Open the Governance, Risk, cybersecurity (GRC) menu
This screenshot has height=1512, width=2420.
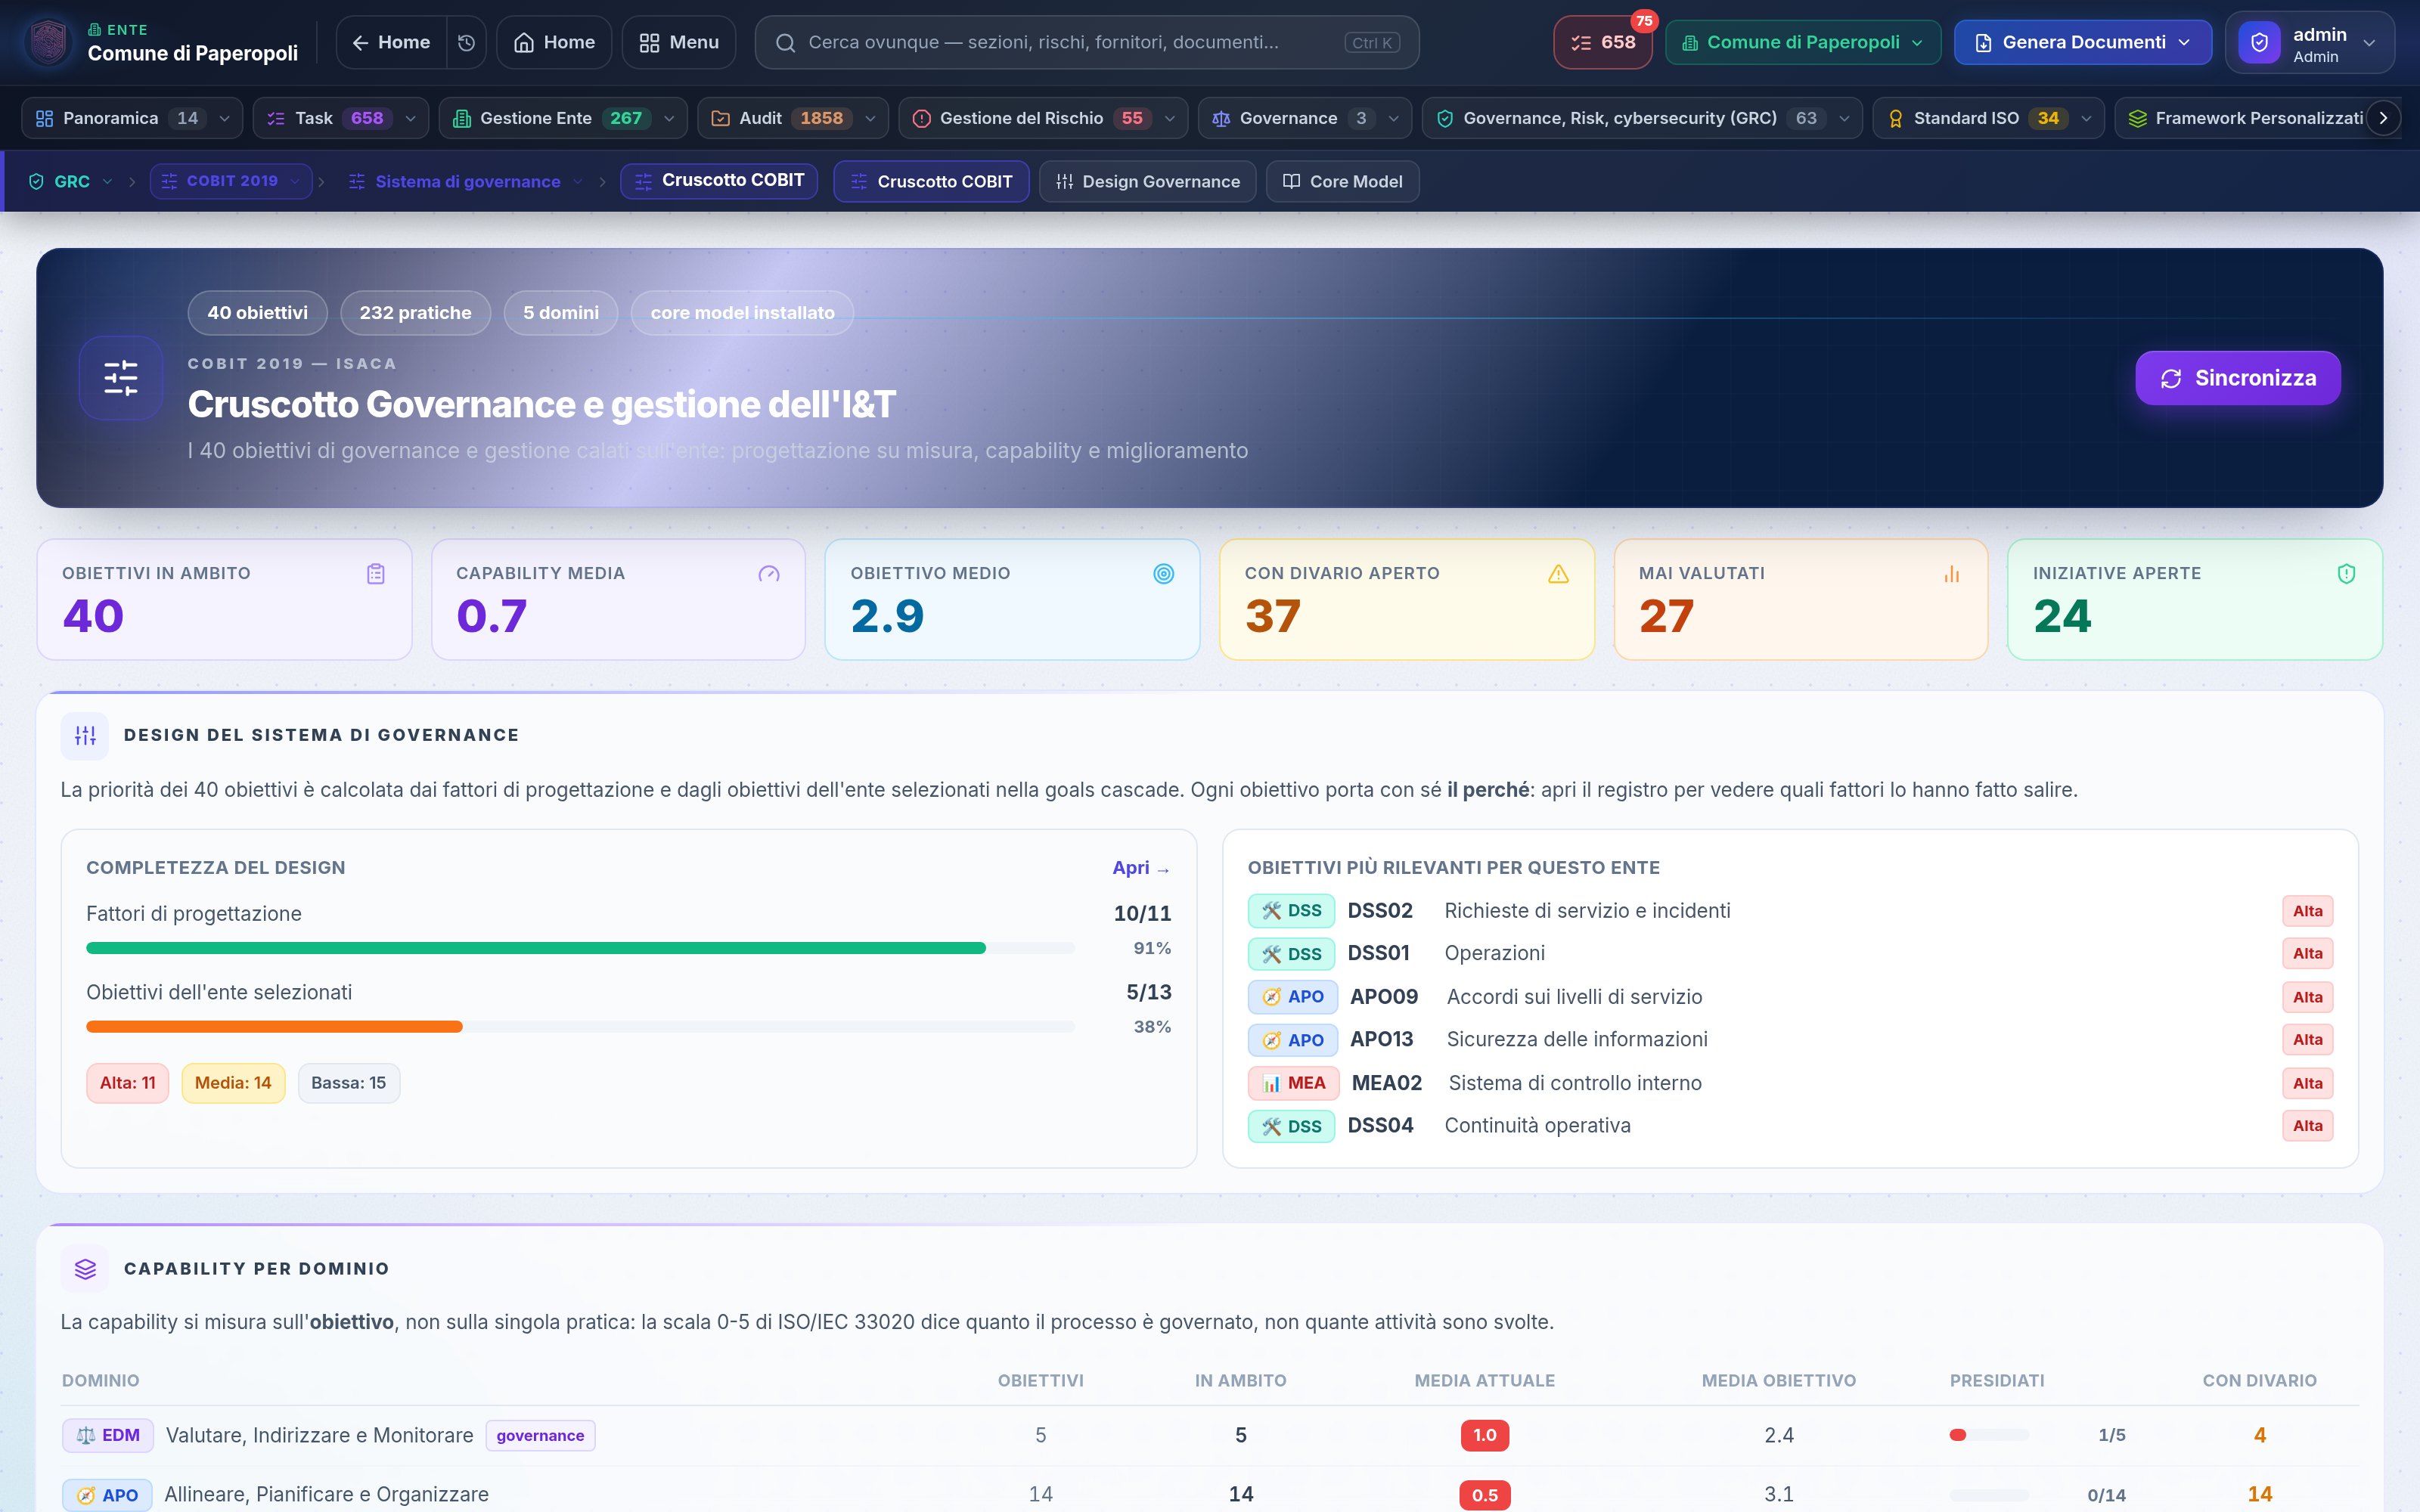pyautogui.click(x=1642, y=118)
